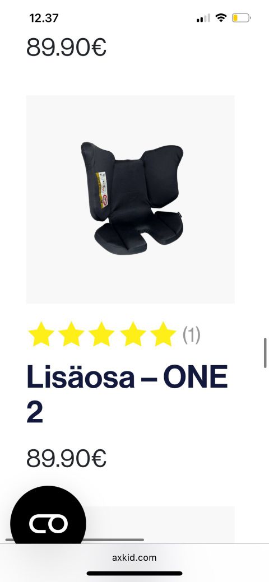Tap the Wi-Fi icon in status bar

pyautogui.click(x=221, y=17)
